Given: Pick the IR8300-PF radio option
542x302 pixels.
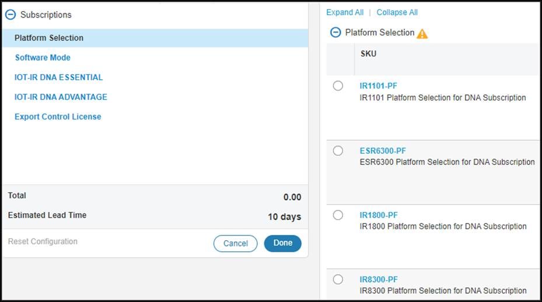Looking at the screenshot, I should tap(338, 279).
